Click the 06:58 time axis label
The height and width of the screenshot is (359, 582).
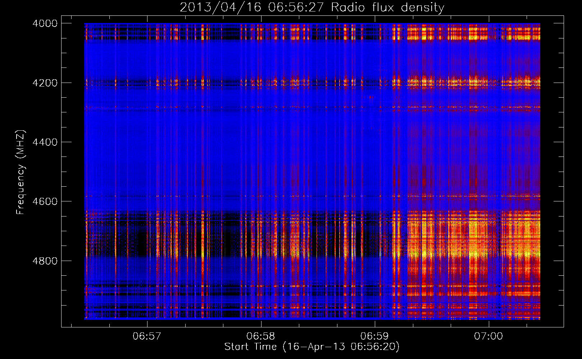click(261, 336)
